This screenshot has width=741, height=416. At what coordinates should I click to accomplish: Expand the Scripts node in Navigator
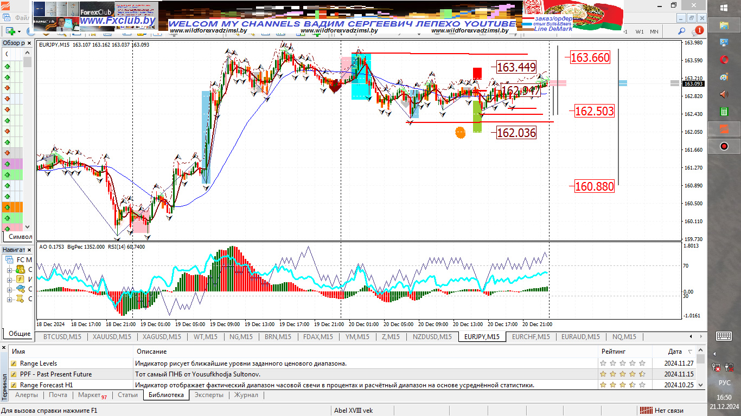coord(9,298)
